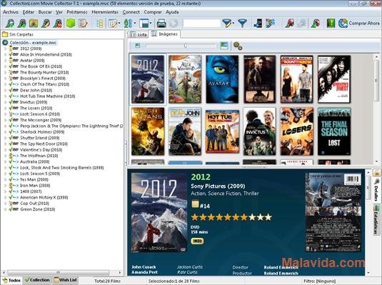Image resolution: width=382 pixels, height=285 pixels.
Task: Click the green exclamation mark toolbar icon
Action: pyautogui.click(x=331, y=24)
